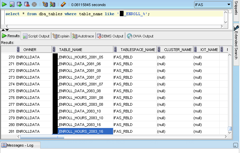Open the IFAS connection dropdown
This screenshot has height=153, width=240.
pos(213,5)
